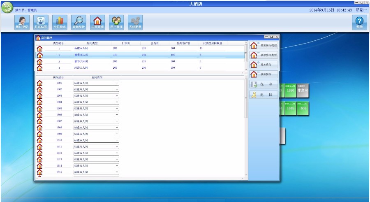Expand room type dropdown for 1608
This screenshot has width=370, height=202.
point(117,128)
